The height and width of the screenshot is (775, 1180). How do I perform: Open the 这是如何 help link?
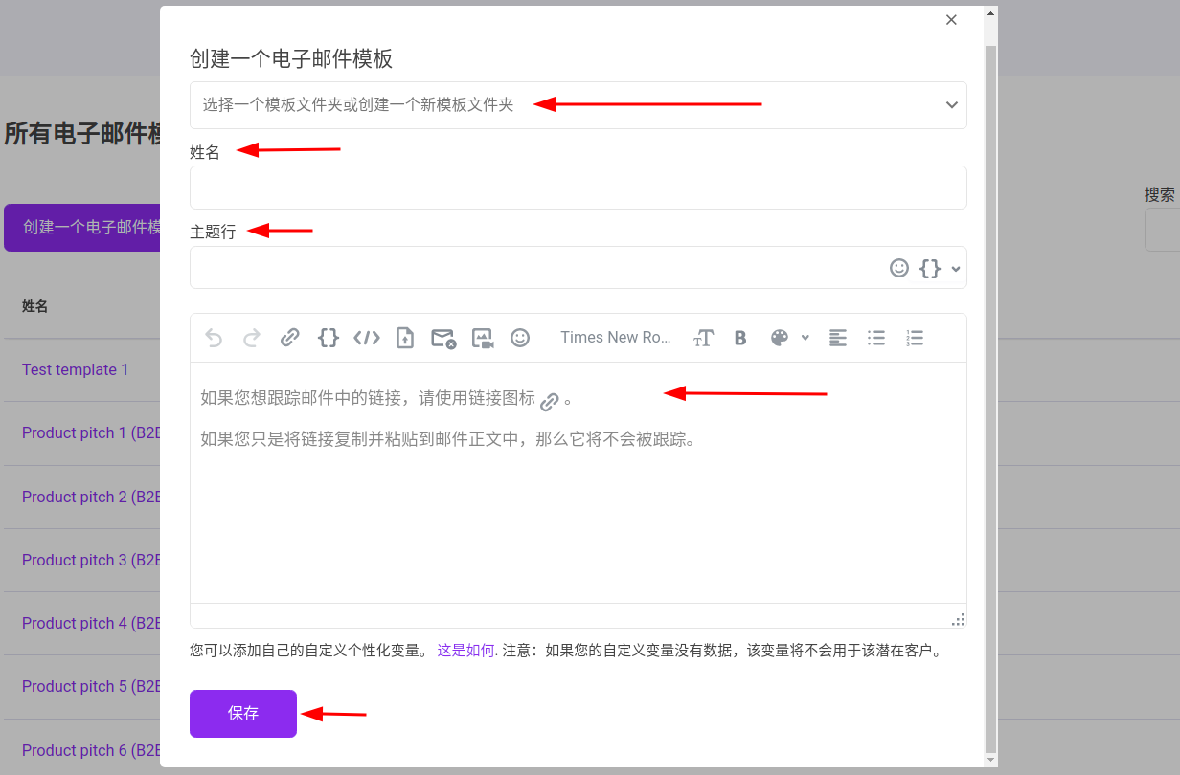466,651
